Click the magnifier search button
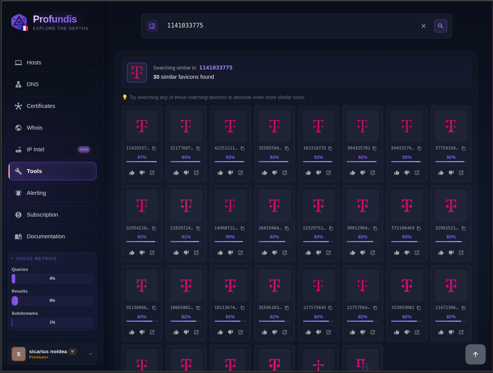The image size is (493, 373). point(440,26)
